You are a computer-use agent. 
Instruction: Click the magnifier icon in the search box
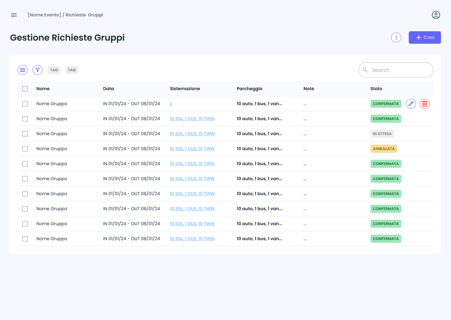coord(365,70)
